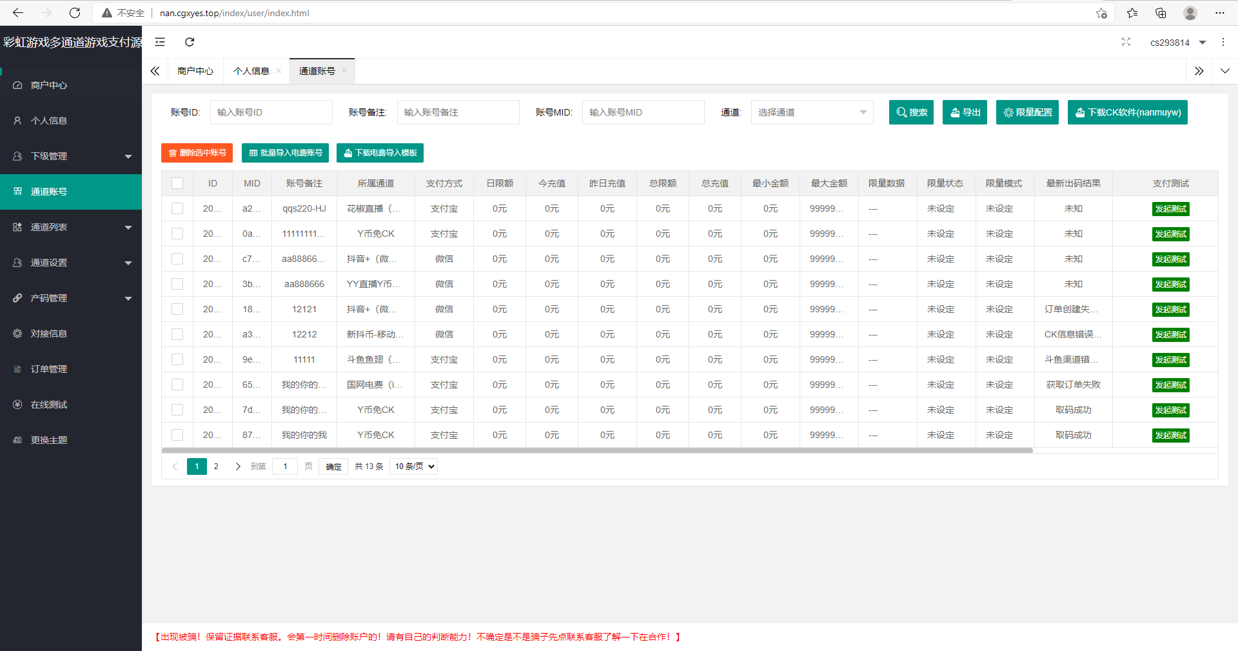Screen dimensions: 1238x651
Task: Open the vertical three-dot more menu
Action: point(1223,42)
